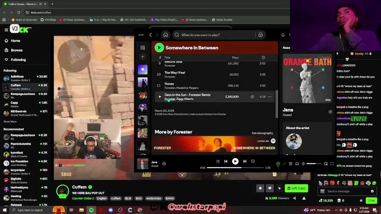
Task: Open Discord from Windows taskbar
Action: point(111,210)
